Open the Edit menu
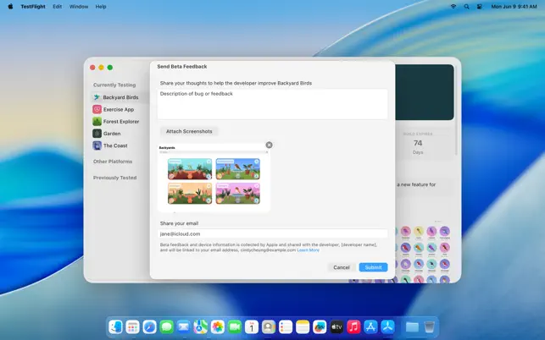The image size is (545, 340). click(58, 6)
